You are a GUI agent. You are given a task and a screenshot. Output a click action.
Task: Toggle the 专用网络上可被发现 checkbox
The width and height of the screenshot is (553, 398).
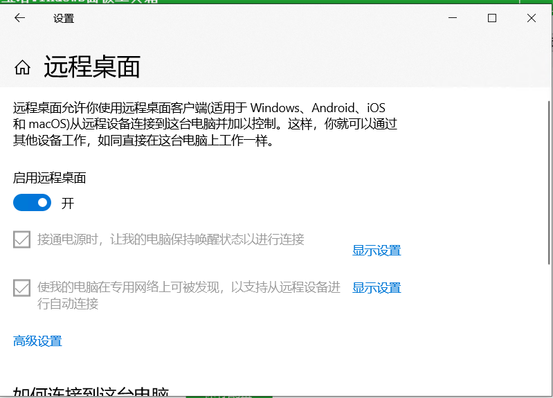22,287
